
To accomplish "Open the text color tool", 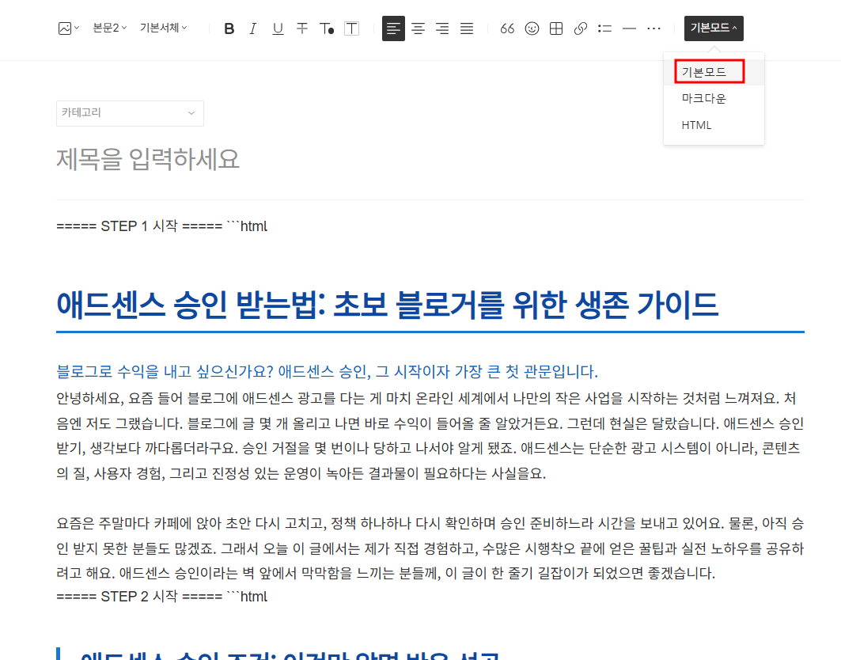I will pos(327,28).
